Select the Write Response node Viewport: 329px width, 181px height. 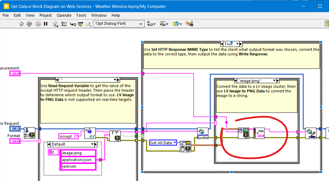311,133
